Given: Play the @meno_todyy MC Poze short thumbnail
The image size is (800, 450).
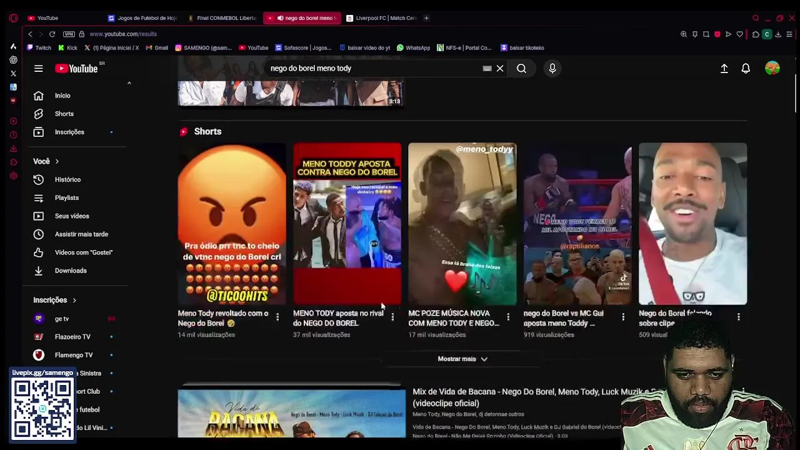Looking at the screenshot, I should [x=462, y=224].
